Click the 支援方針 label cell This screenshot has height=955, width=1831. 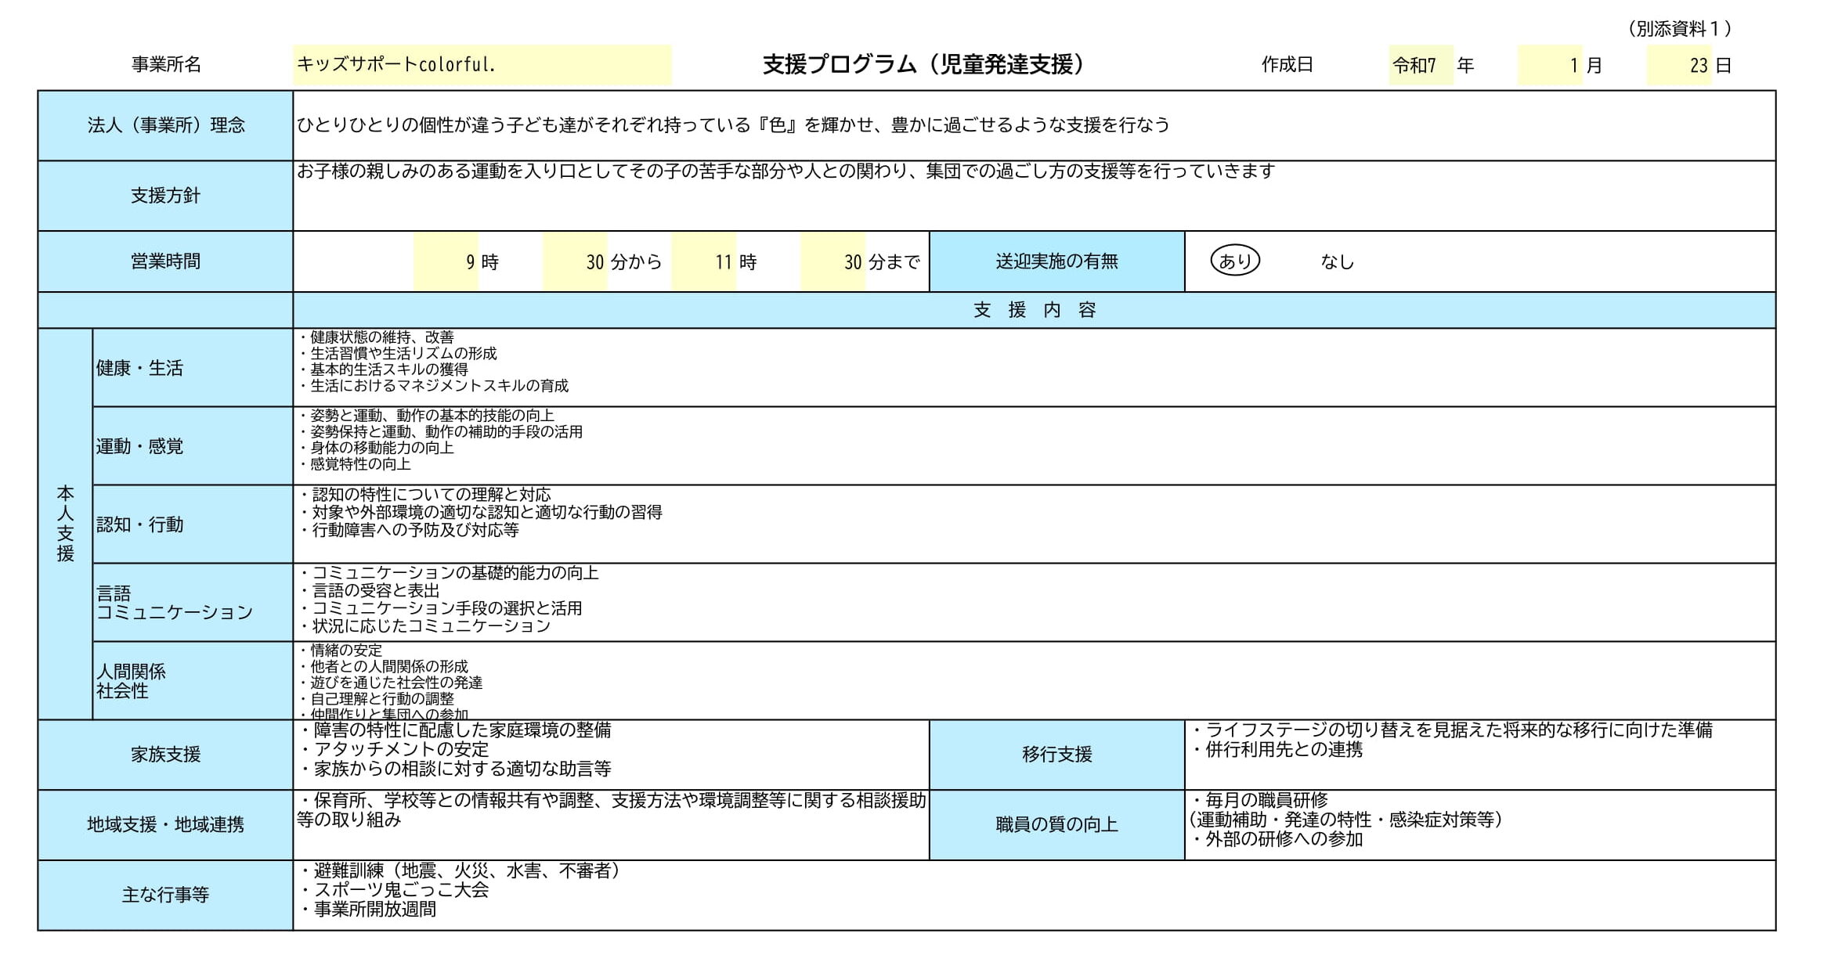164,195
